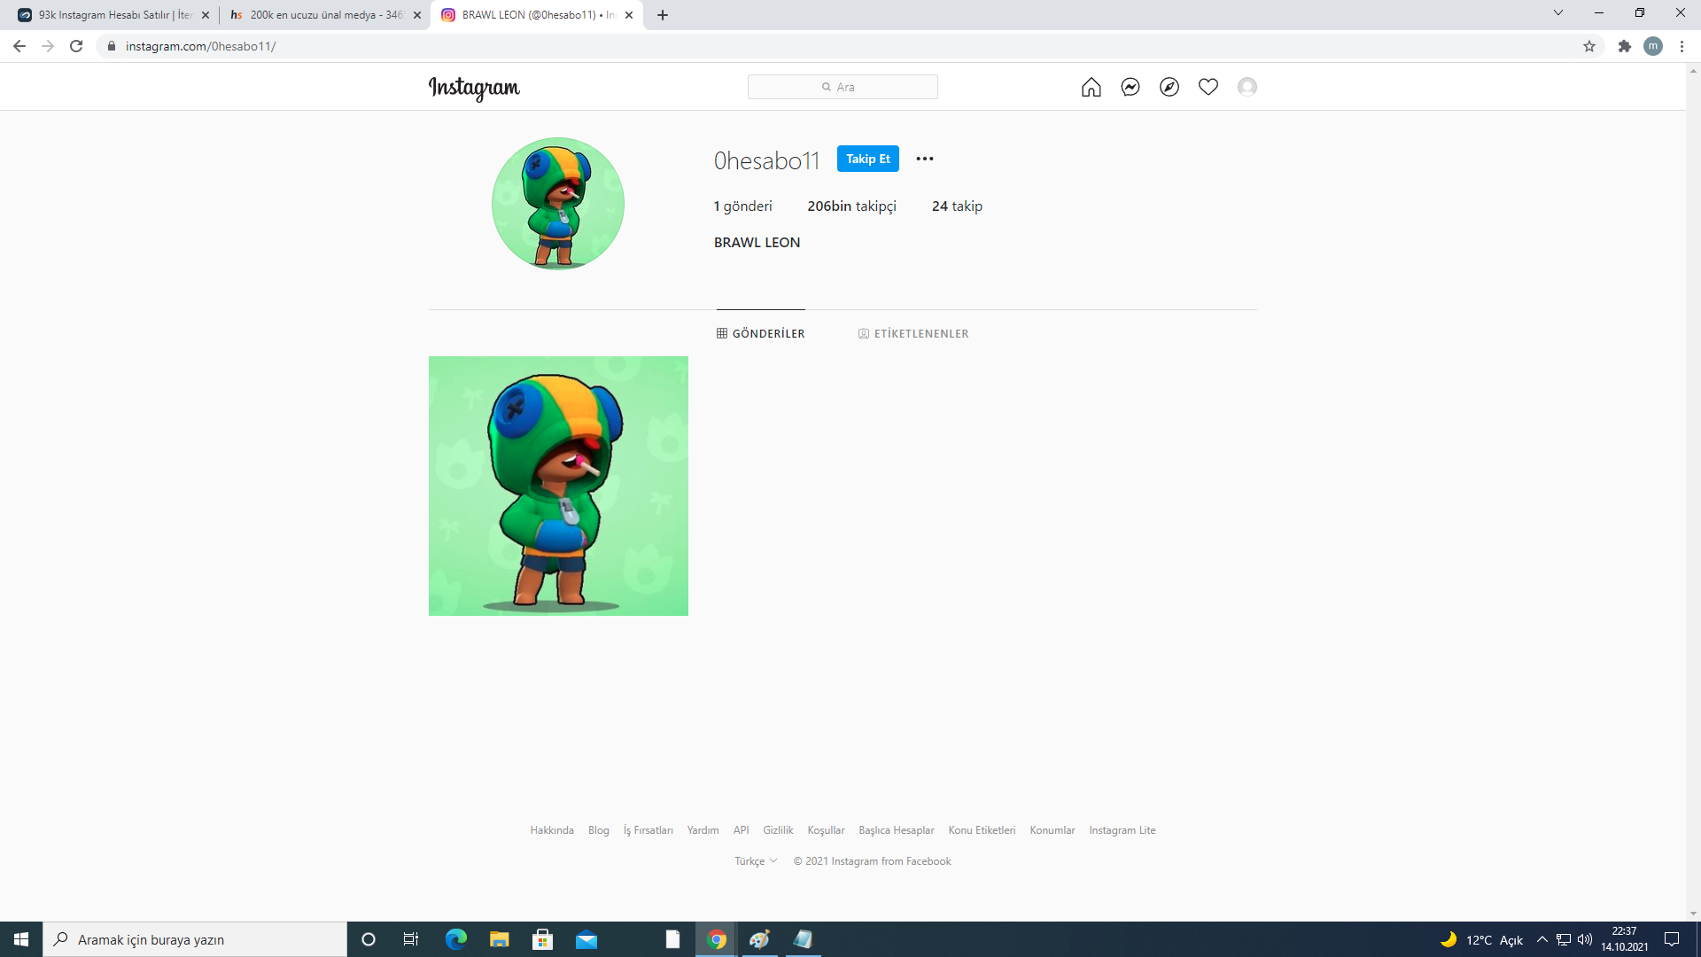1701x957 pixels.
Task: Open İş Fırsatları footer link
Action: coord(649,830)
